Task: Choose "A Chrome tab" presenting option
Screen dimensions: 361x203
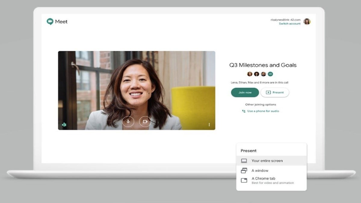Action: [263, 179]
